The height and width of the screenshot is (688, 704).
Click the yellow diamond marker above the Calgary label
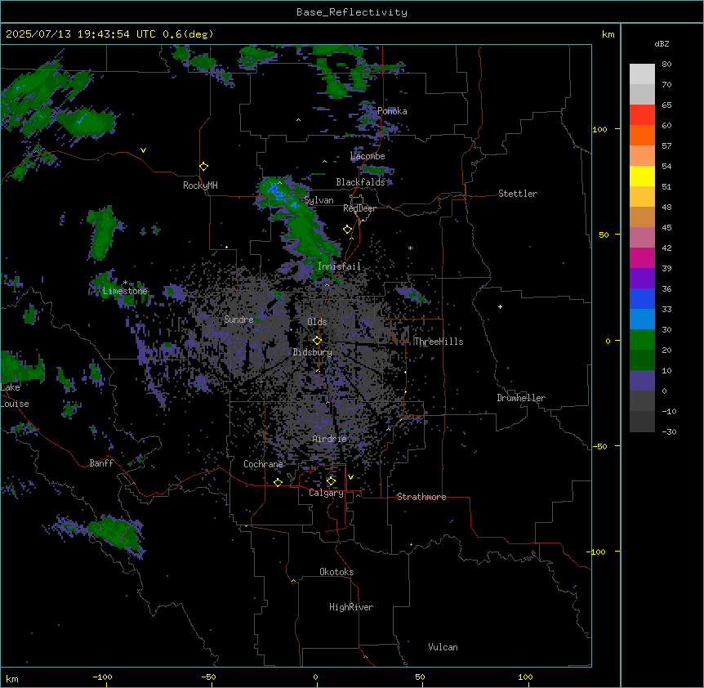(331, 481)
